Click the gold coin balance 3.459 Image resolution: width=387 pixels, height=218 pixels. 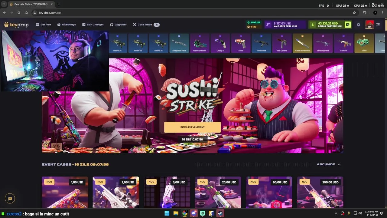tap(252, 27)
